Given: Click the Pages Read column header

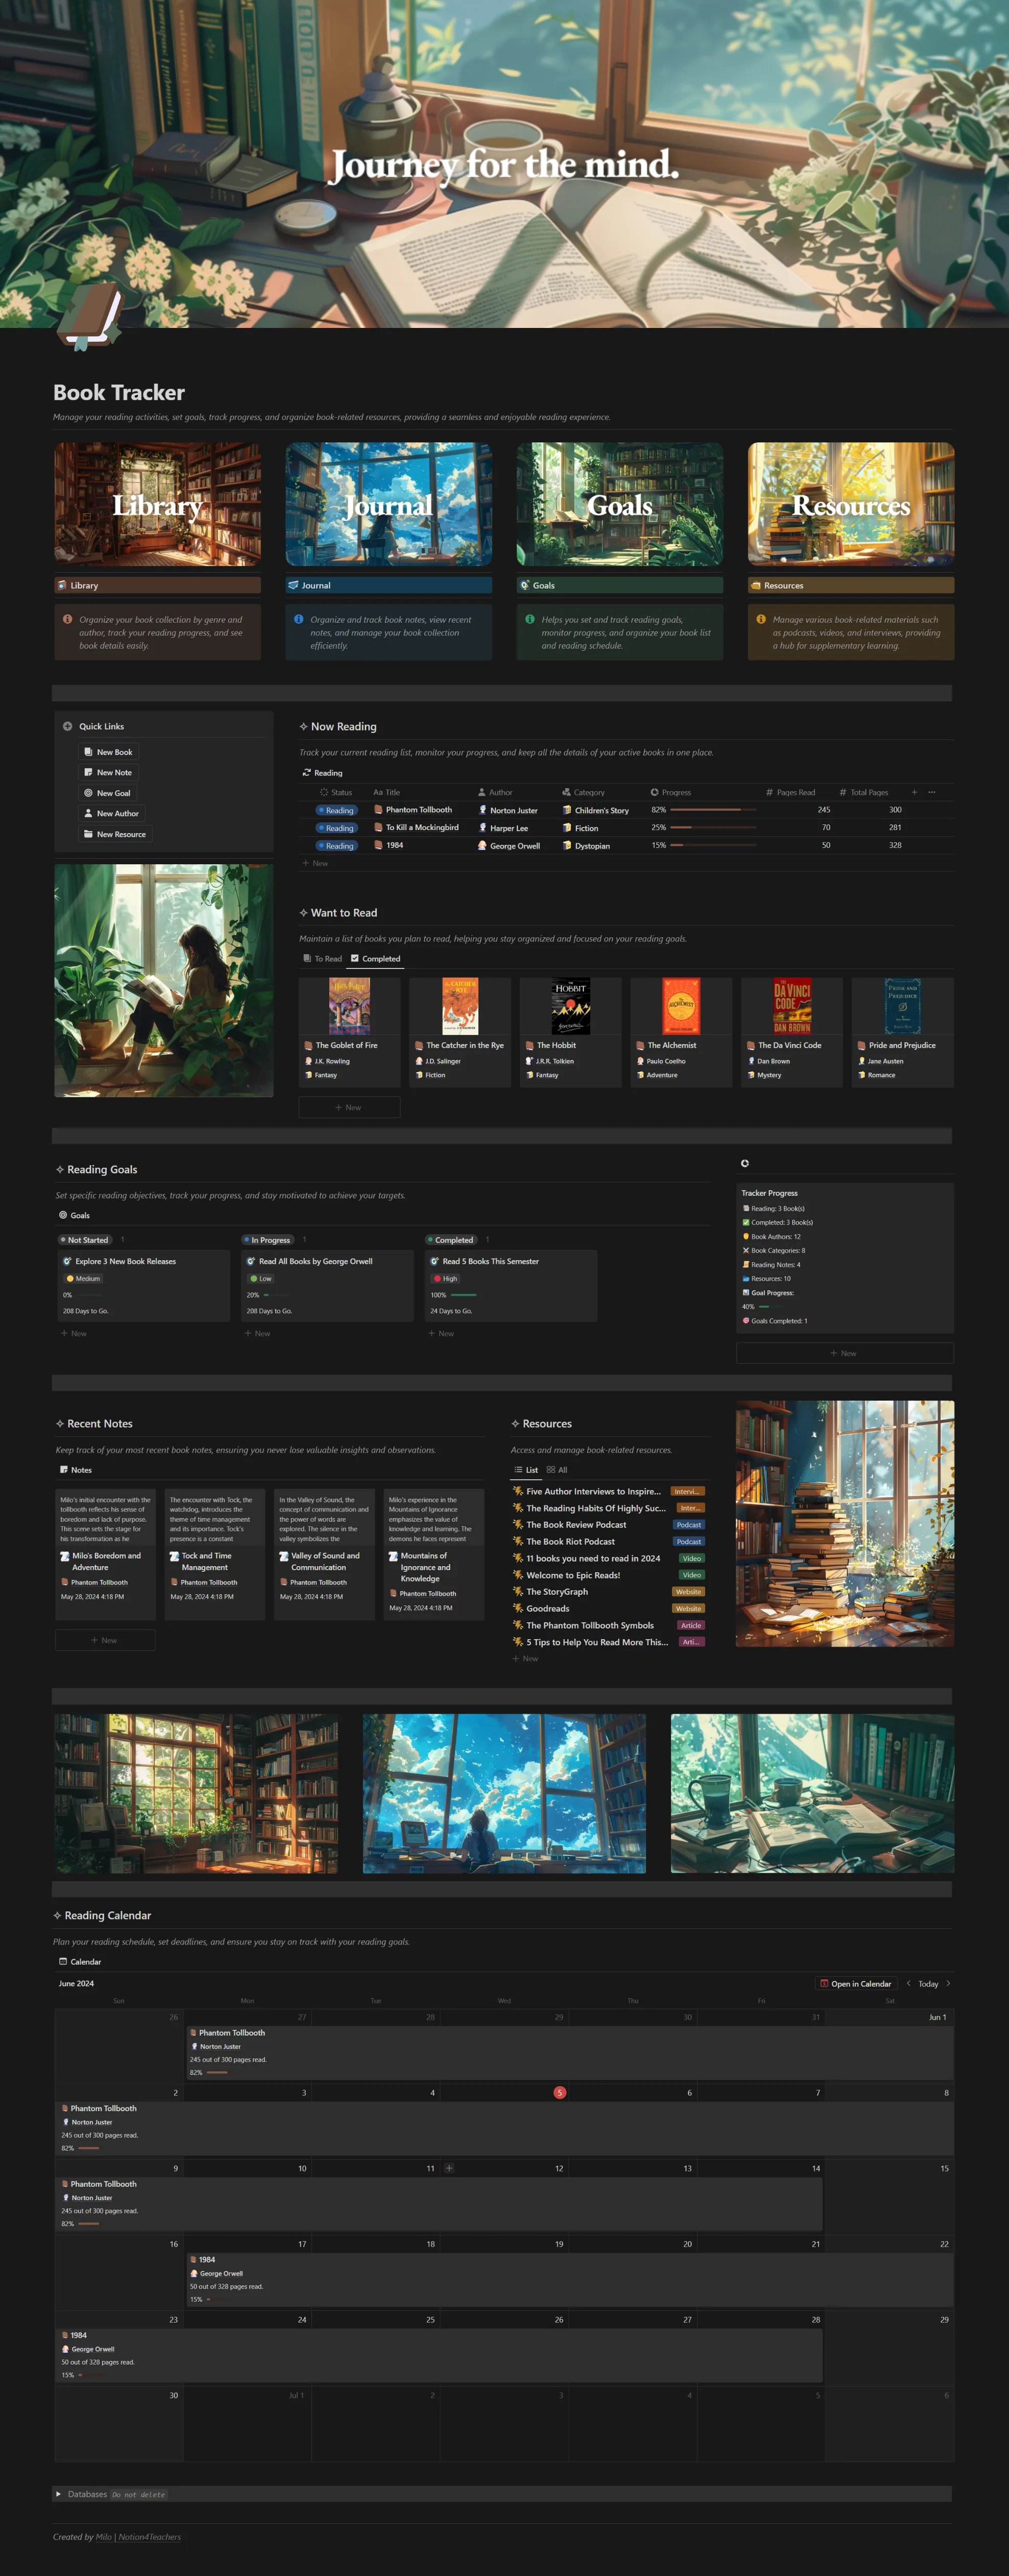Looking at the screenshot, I should click(x=790, y=792).
